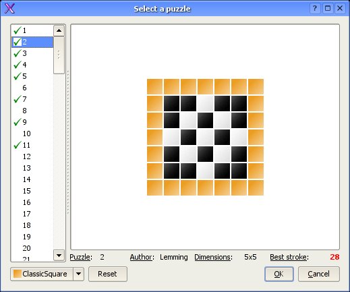Click the application X logo icon
This screenshot has width=350, height=292.
click(9, 9)
